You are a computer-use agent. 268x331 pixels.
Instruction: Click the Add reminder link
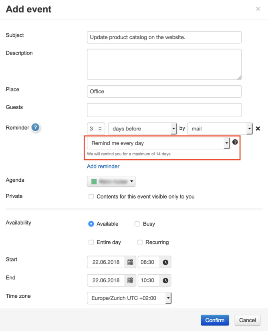[103, 166]
